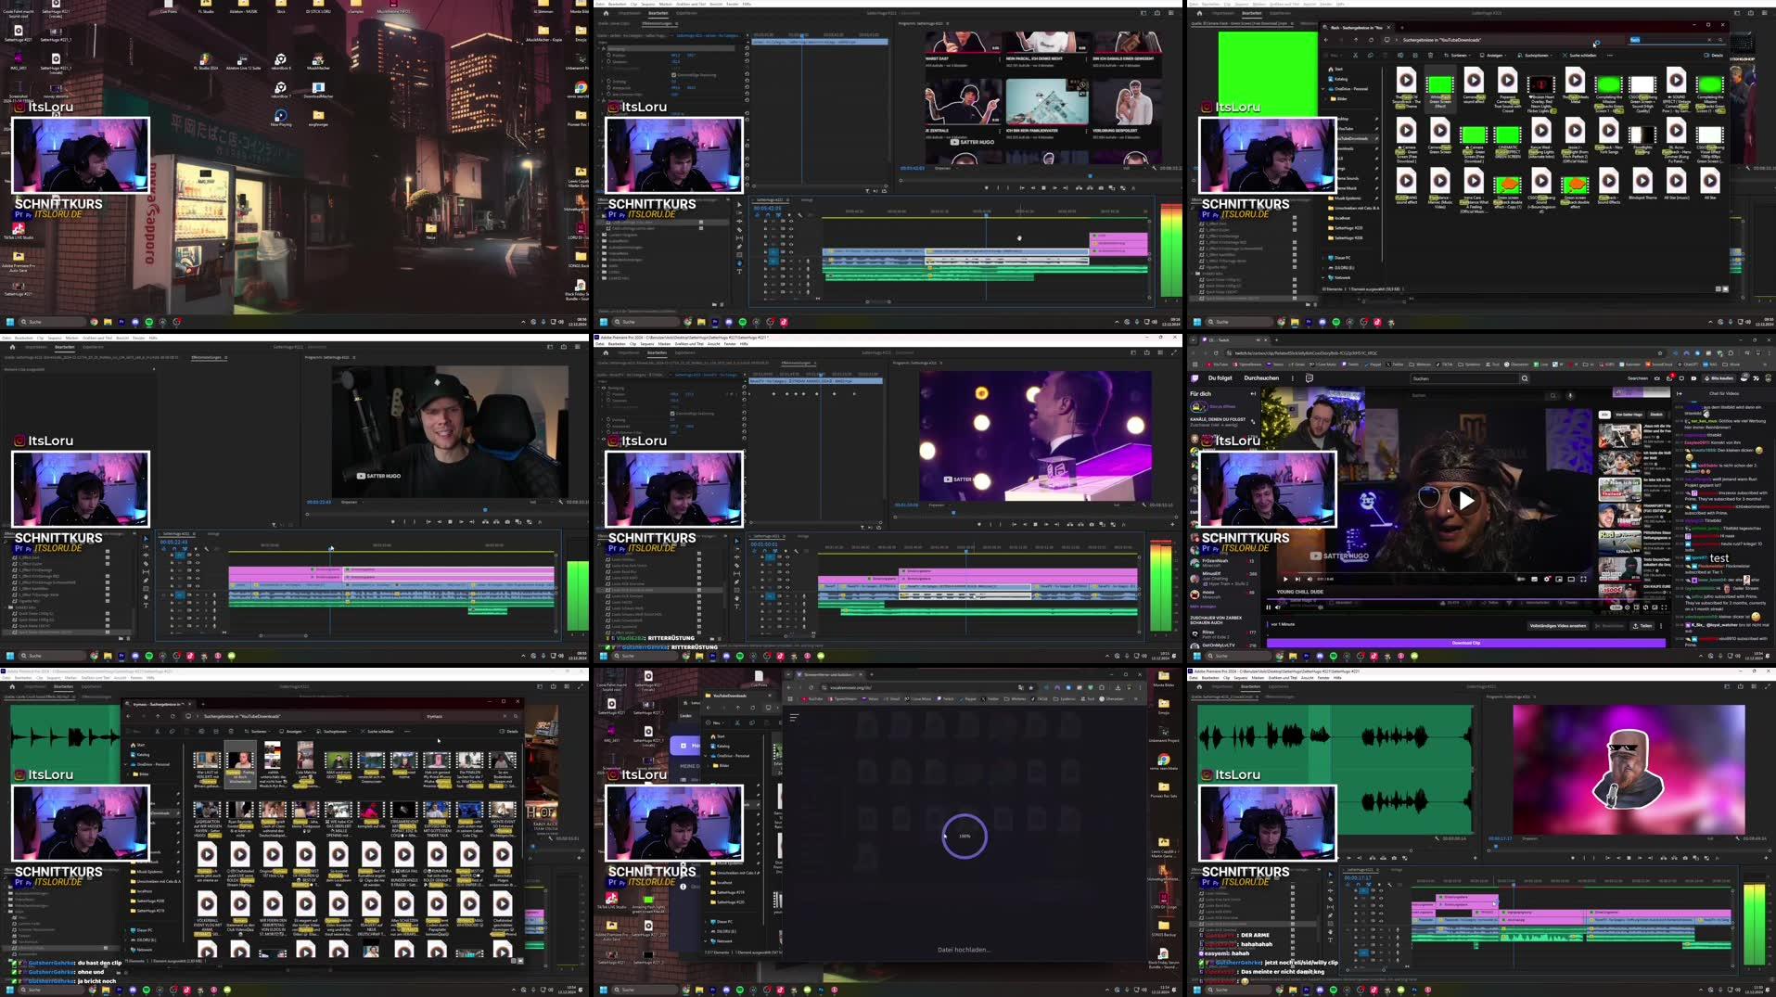Play the Satter Hugo video with the big play button
This screenshot has height=997, width=1776.
(1466, 501)
